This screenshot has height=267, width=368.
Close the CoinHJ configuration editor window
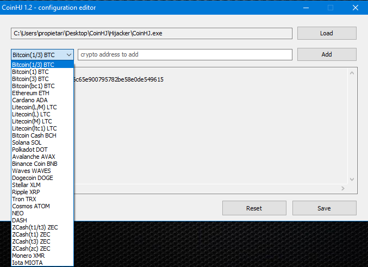click(x=355, y=8)
